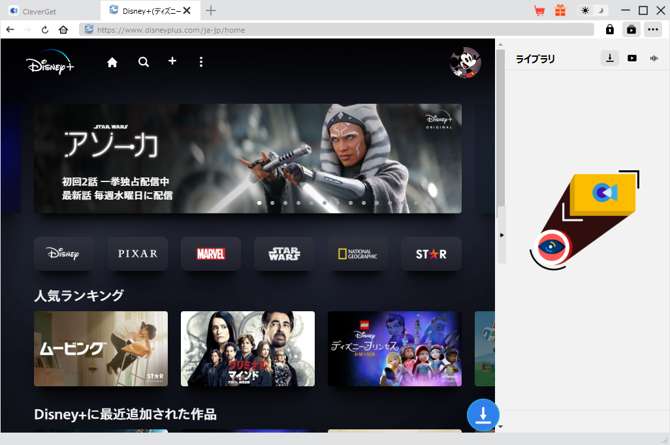
Task: Click the Disney+ logo
Action: 50,63
